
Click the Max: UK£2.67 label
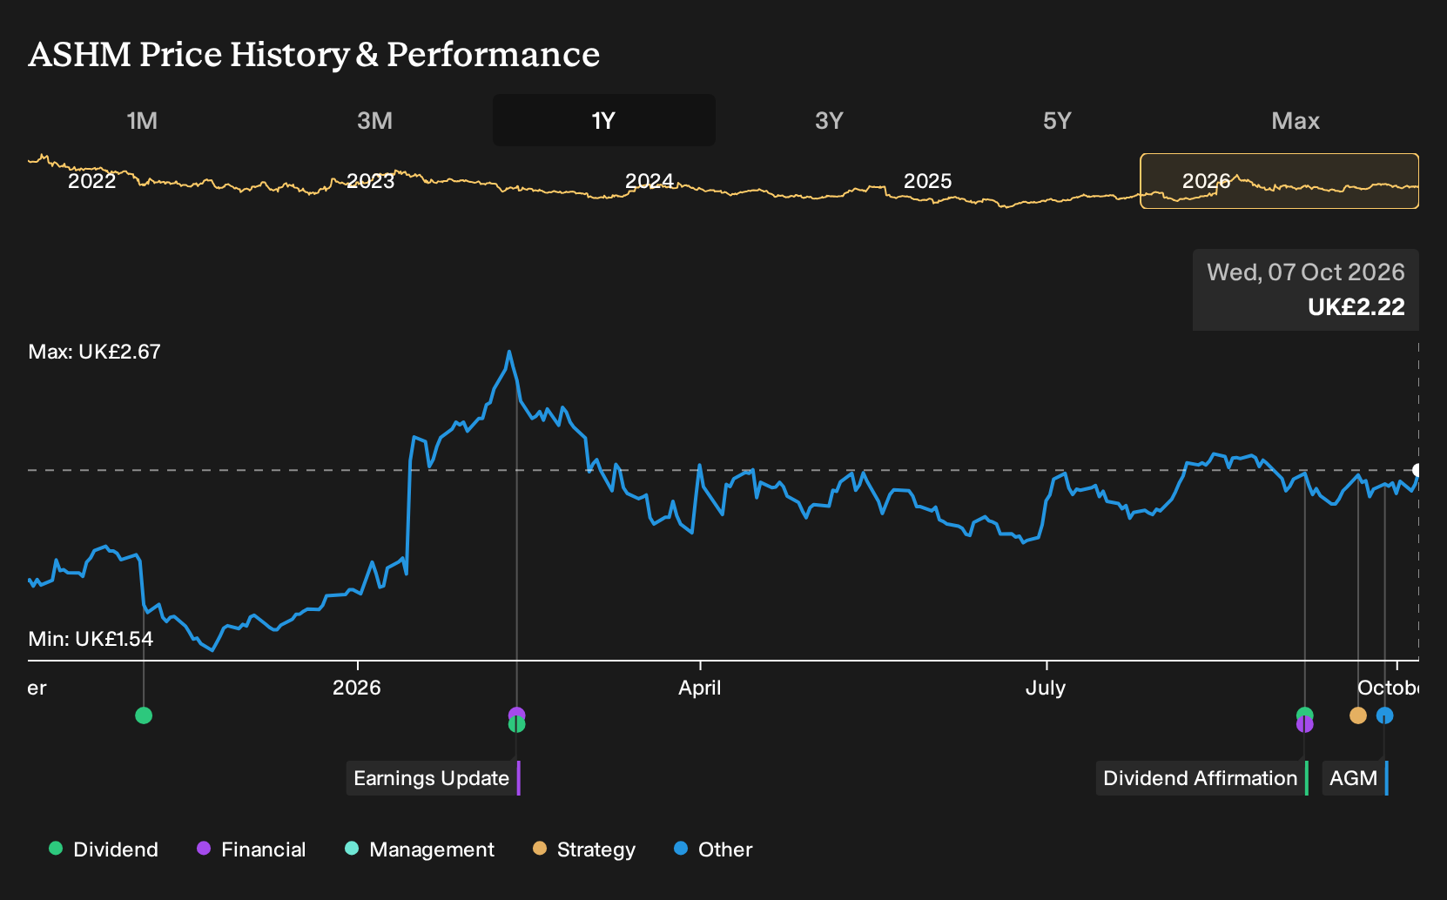point(95,352)
